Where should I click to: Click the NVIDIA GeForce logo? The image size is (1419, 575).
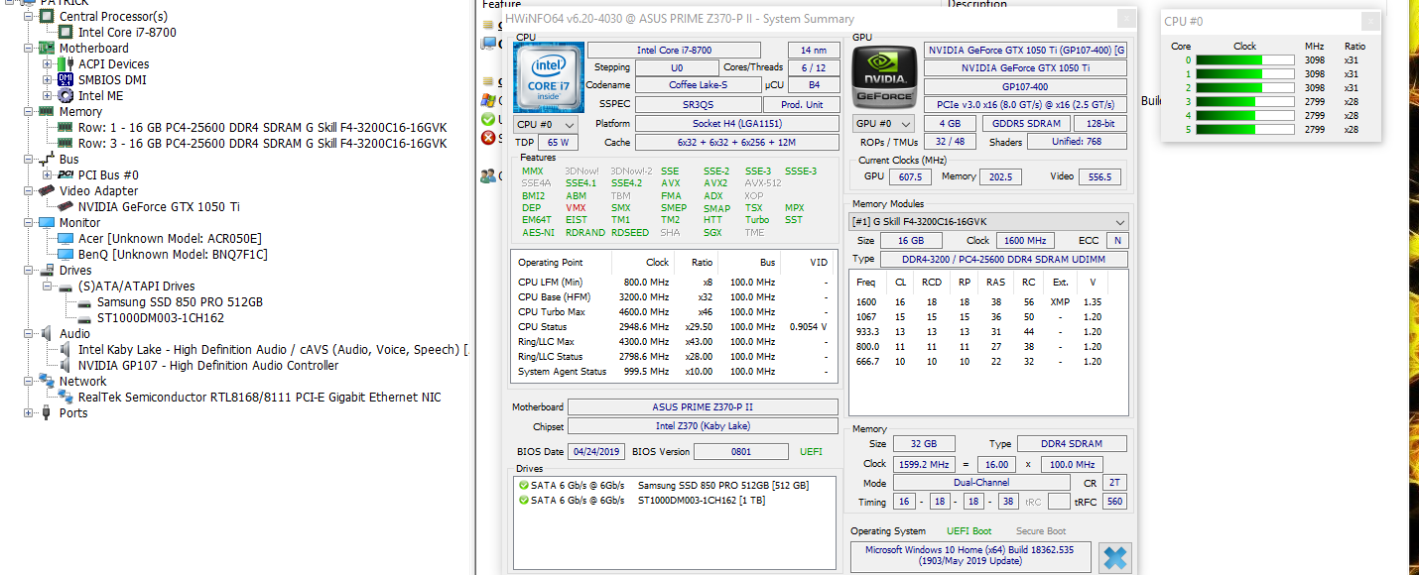pos(885,76)
